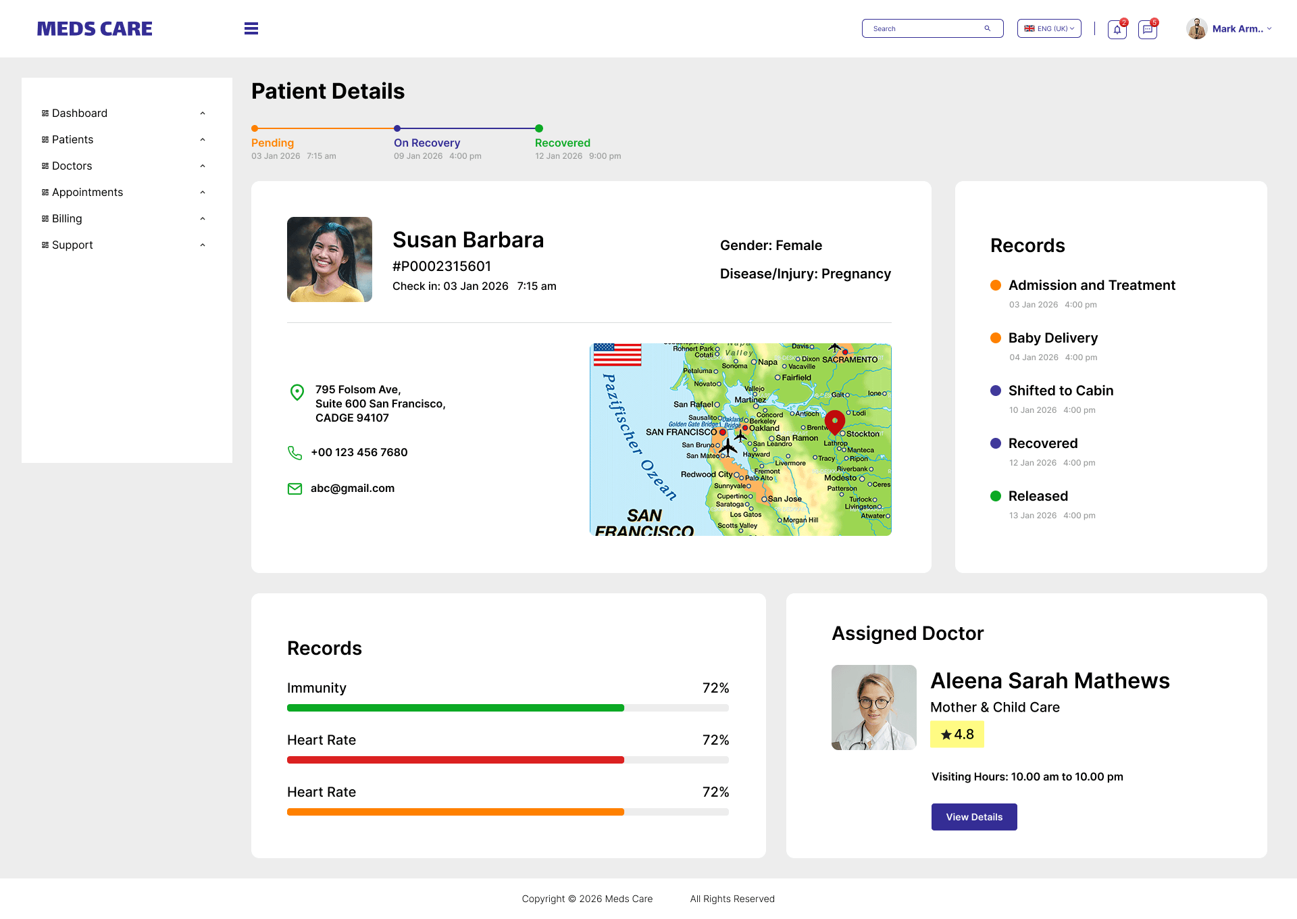Click the Dashboard sidebar icon
The height and width of the screenshot is (919, 1297).
pos(45,113)
